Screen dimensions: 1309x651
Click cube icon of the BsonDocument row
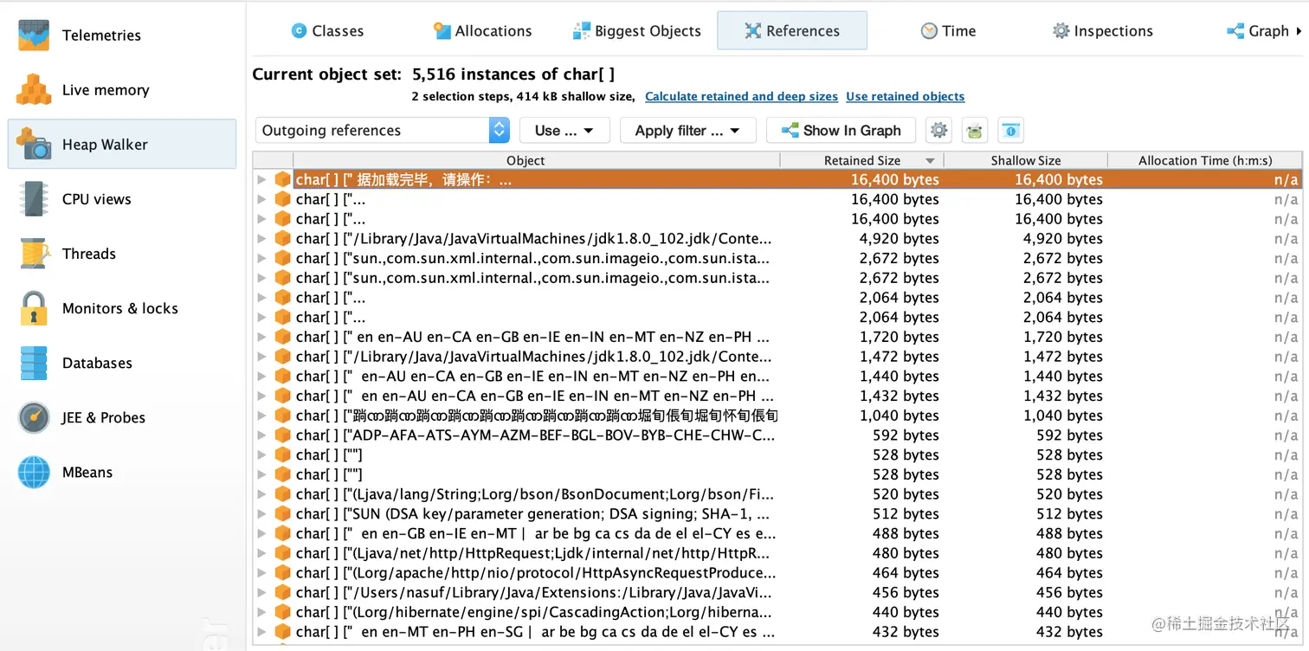pyautogui.click(x=282, y=494)
